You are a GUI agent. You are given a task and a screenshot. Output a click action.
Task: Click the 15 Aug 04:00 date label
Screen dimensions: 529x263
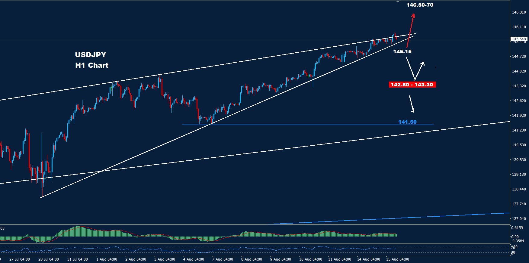click(397, 259)
